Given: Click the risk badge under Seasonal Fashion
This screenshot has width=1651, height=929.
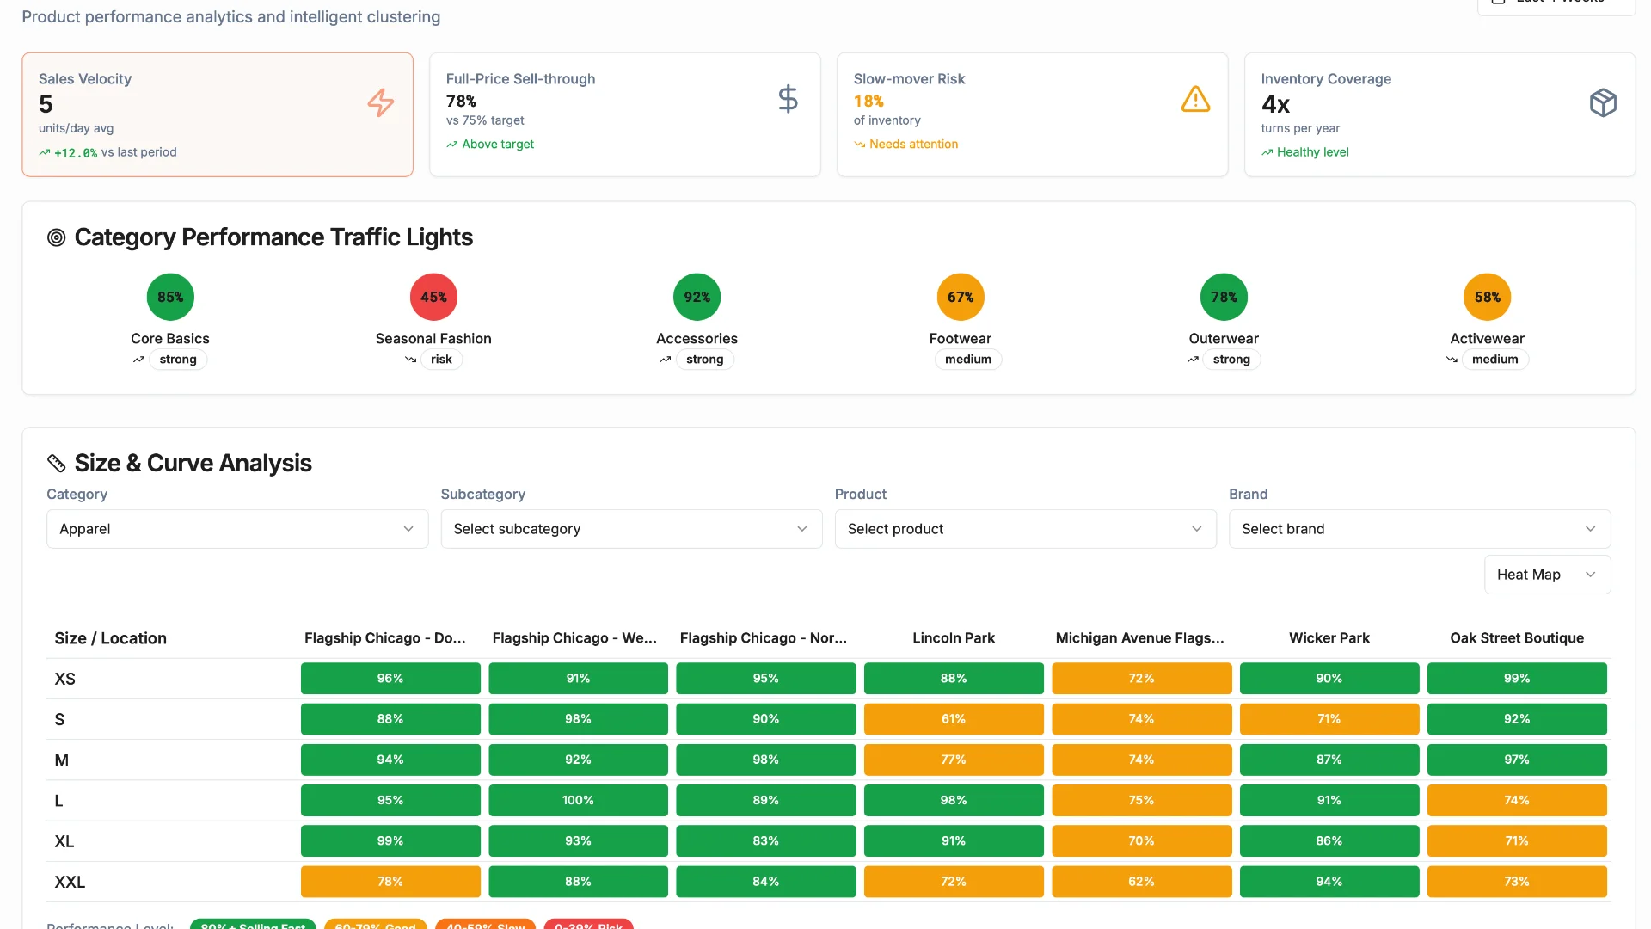Looking at the screenshot, I should (x=441, y=360).
